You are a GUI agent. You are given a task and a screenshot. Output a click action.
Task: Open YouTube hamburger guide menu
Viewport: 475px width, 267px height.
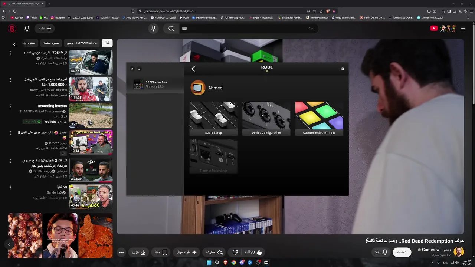[463, 29]
